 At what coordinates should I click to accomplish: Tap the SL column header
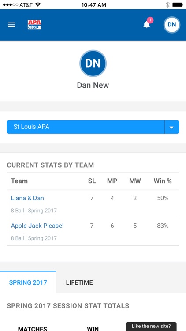[x=92, y=181]
